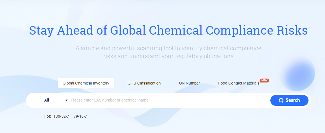Select the Global Chemical Inventory tab
The width and height of the screenshot is (325, 133).
(86, 83)
